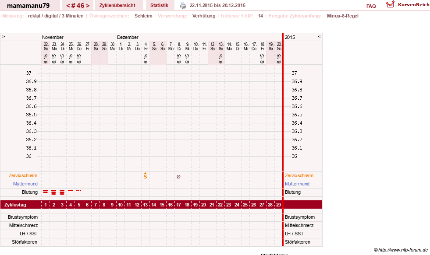Click the left 'Blutung' row label
Screen dimensions: 430x255
click(30, 192)
